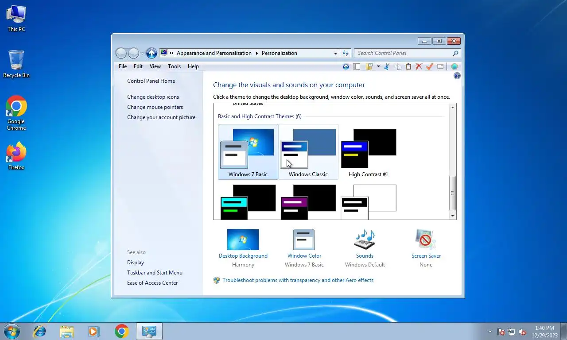Open the Display link under See also
The width and height of the screenshot is (567, 340).
[x=136, y=263]
